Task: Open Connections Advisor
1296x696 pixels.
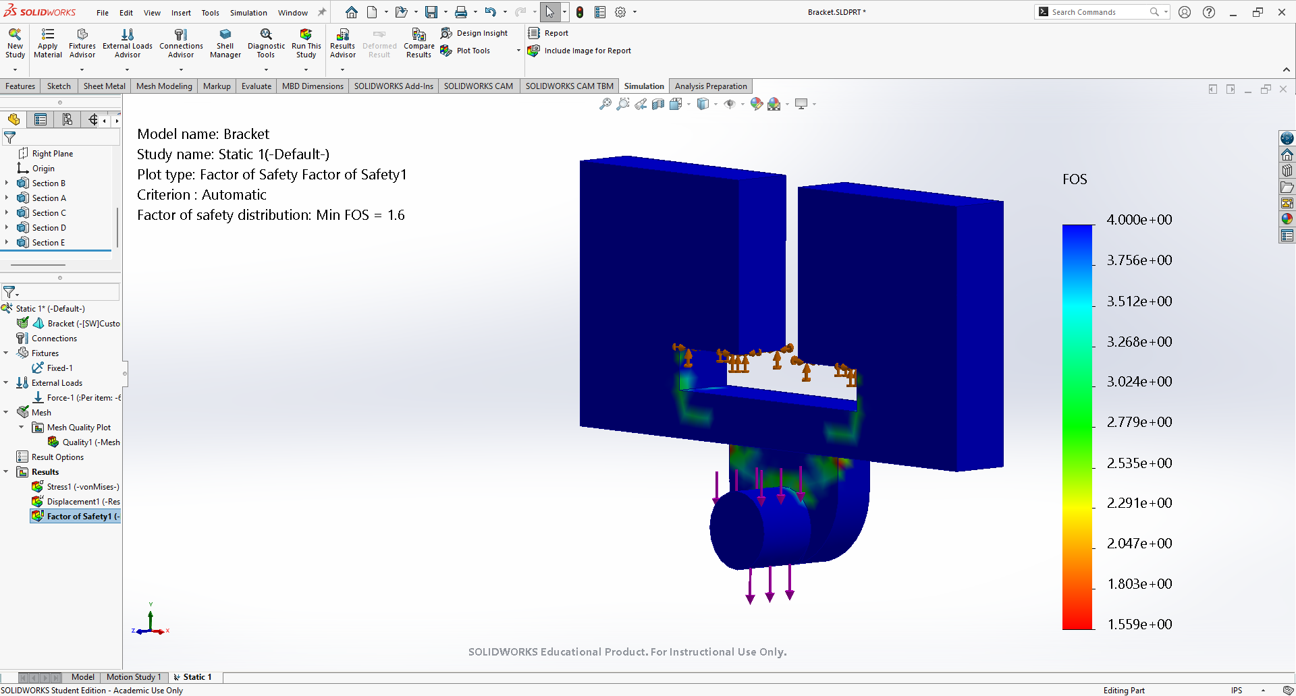Action: tap(181, 43)
